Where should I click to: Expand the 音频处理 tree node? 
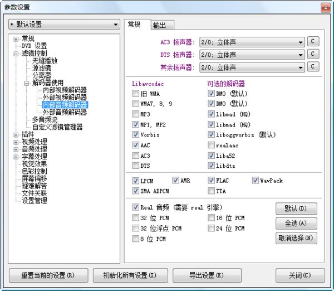[16, 149]
